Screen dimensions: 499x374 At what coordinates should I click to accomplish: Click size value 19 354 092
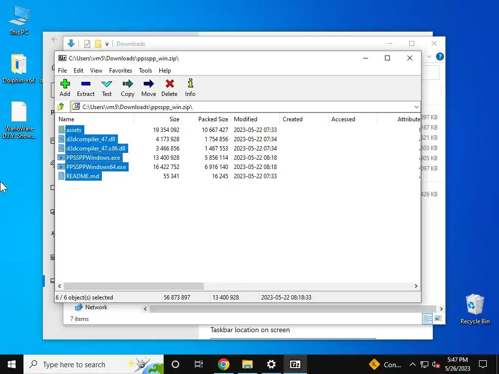(x=166, y=130)
